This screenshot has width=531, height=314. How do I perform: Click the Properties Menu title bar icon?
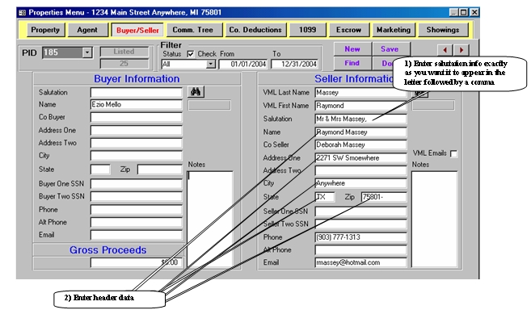(23, 13)
